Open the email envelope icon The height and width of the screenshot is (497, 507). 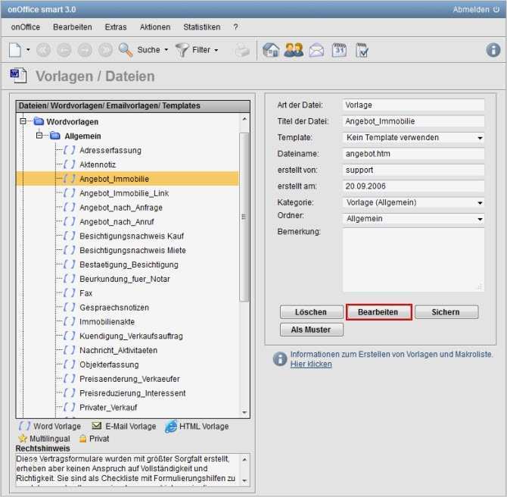316,51
